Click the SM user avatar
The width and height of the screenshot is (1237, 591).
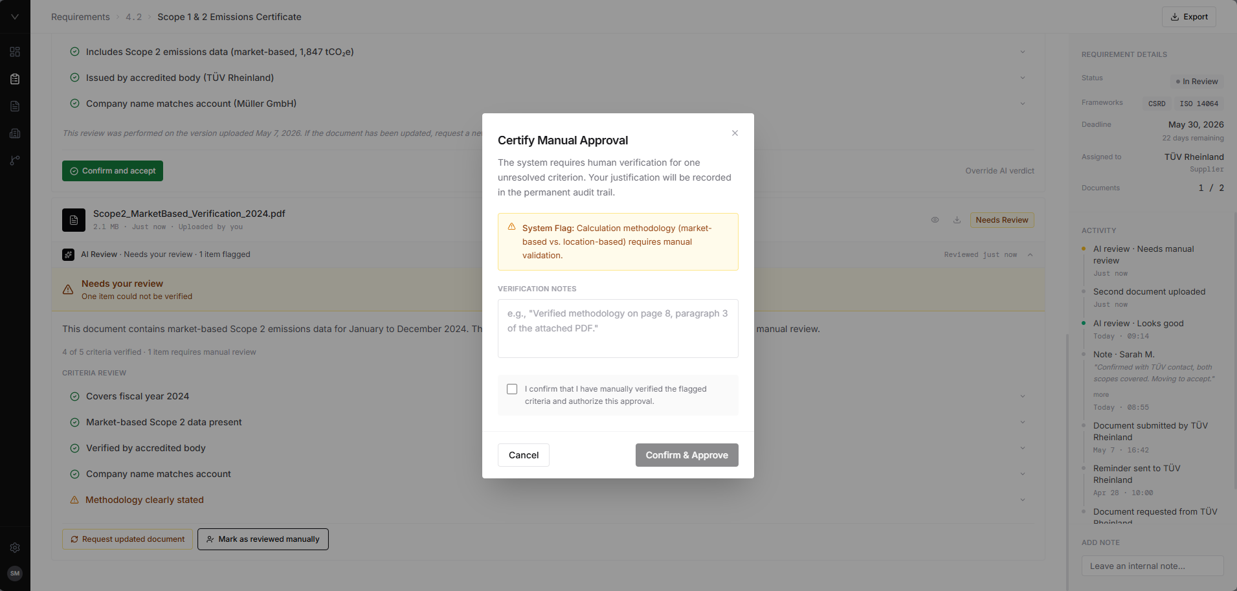click(x=15, y=574)
